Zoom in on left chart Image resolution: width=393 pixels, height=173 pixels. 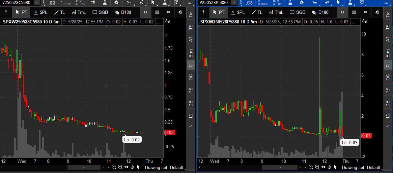click(120, 167)
